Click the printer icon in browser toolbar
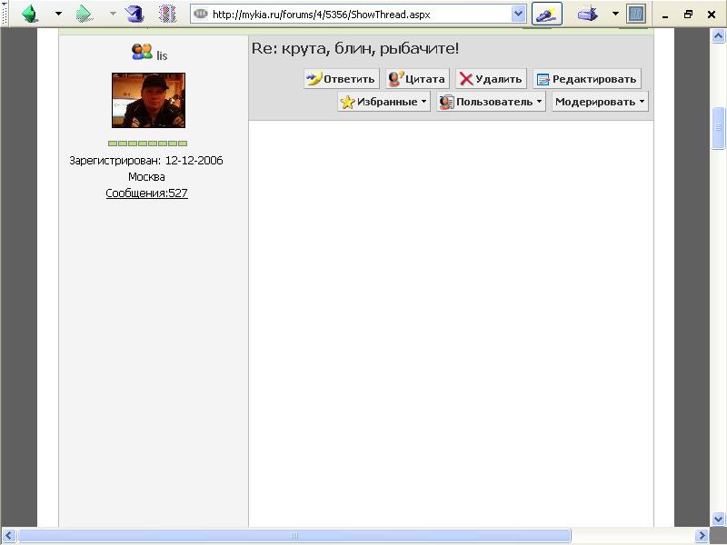This screenshot has height=545, width=727. 588,14
